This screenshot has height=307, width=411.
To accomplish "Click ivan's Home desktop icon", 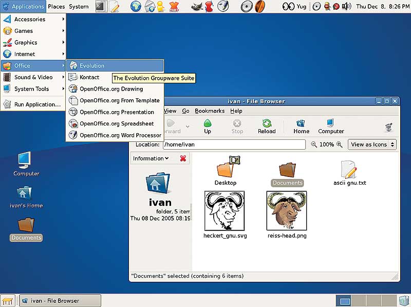I will tap(26, 197).
